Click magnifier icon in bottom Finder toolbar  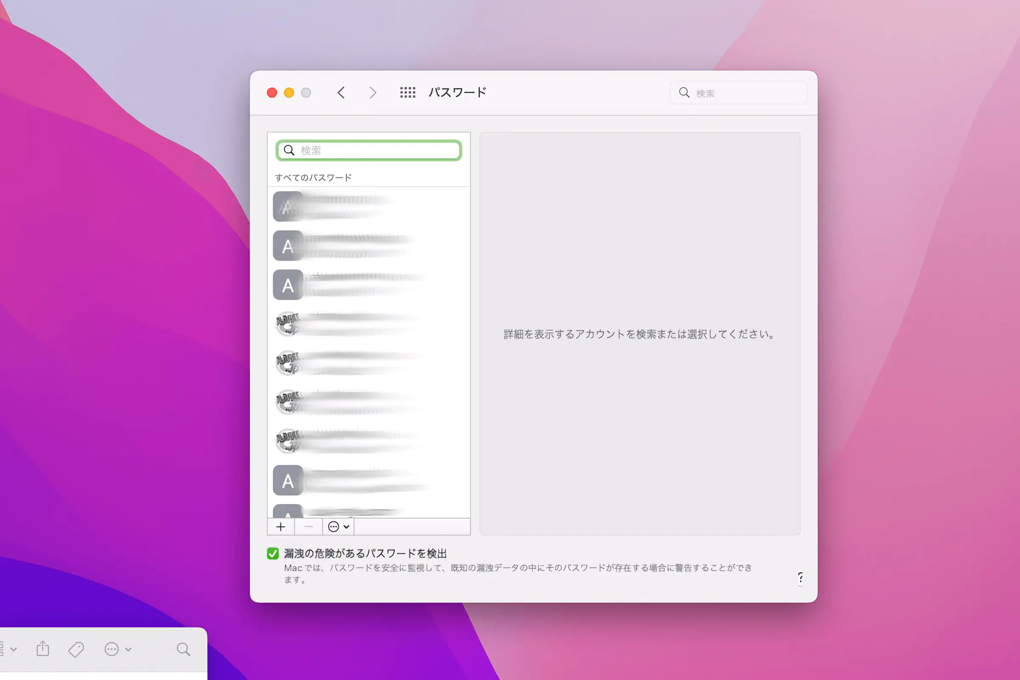(x=183, y=649)
